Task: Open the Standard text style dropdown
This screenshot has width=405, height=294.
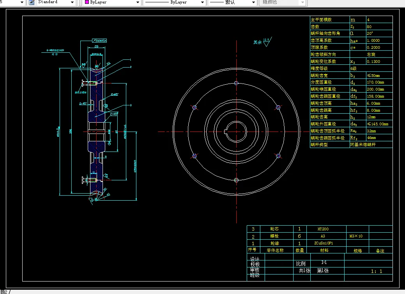Action: [72, 2]
